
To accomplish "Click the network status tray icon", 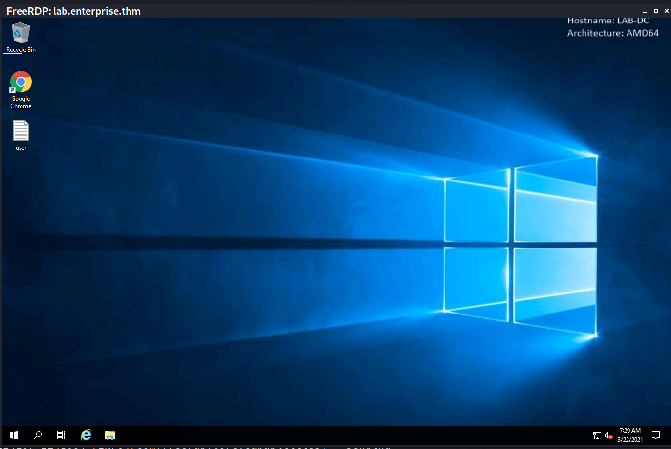I will click(x=597, y=435).
